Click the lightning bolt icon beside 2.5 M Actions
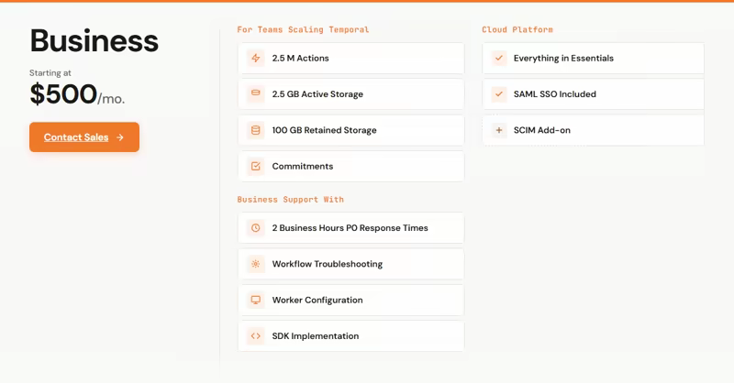Image resolution: width=734 pixels, height=383 pixels. (x=256, y=58)
